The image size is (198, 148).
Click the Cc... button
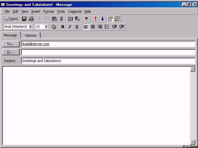tap(11, 52)
